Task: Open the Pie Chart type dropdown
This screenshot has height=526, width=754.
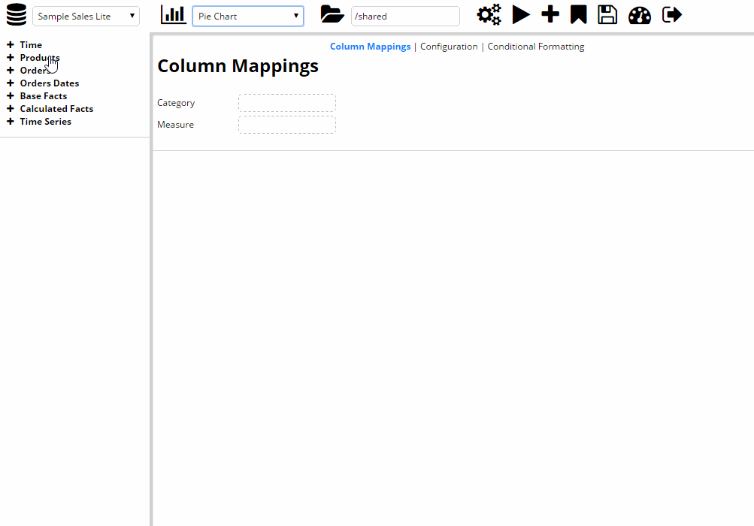Action: tap(248, 17)
